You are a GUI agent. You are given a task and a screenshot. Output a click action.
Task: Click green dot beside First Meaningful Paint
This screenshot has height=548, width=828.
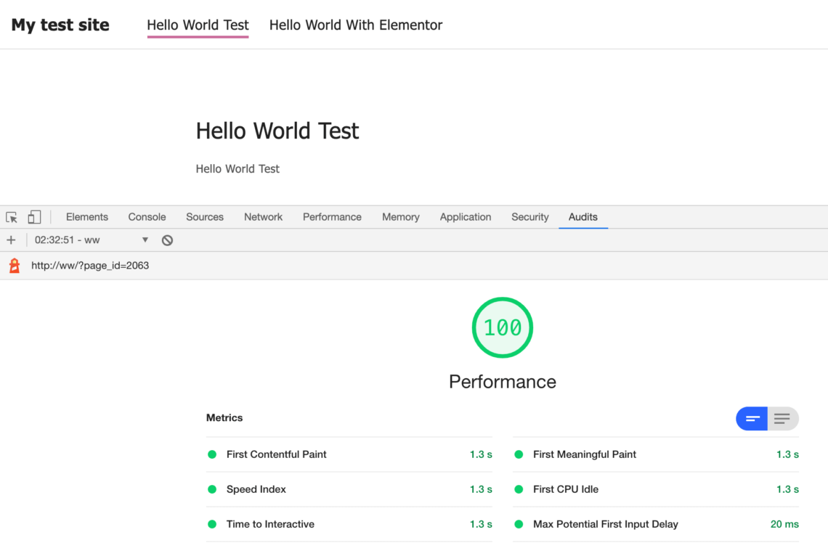click(519, 454)
